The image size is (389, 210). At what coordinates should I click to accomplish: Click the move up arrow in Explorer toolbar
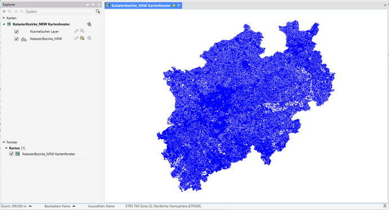pyautogui.click(x=16, y=11)
